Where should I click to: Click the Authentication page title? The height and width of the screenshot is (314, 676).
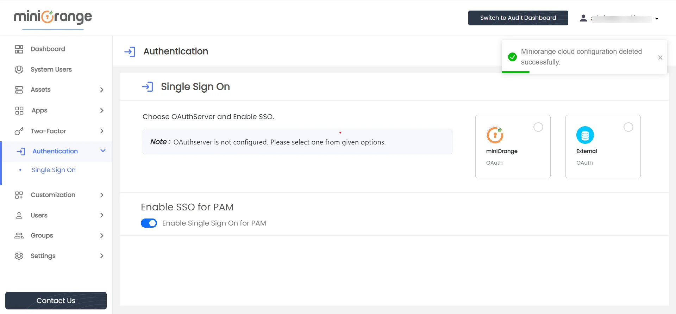tap(176, 51)
